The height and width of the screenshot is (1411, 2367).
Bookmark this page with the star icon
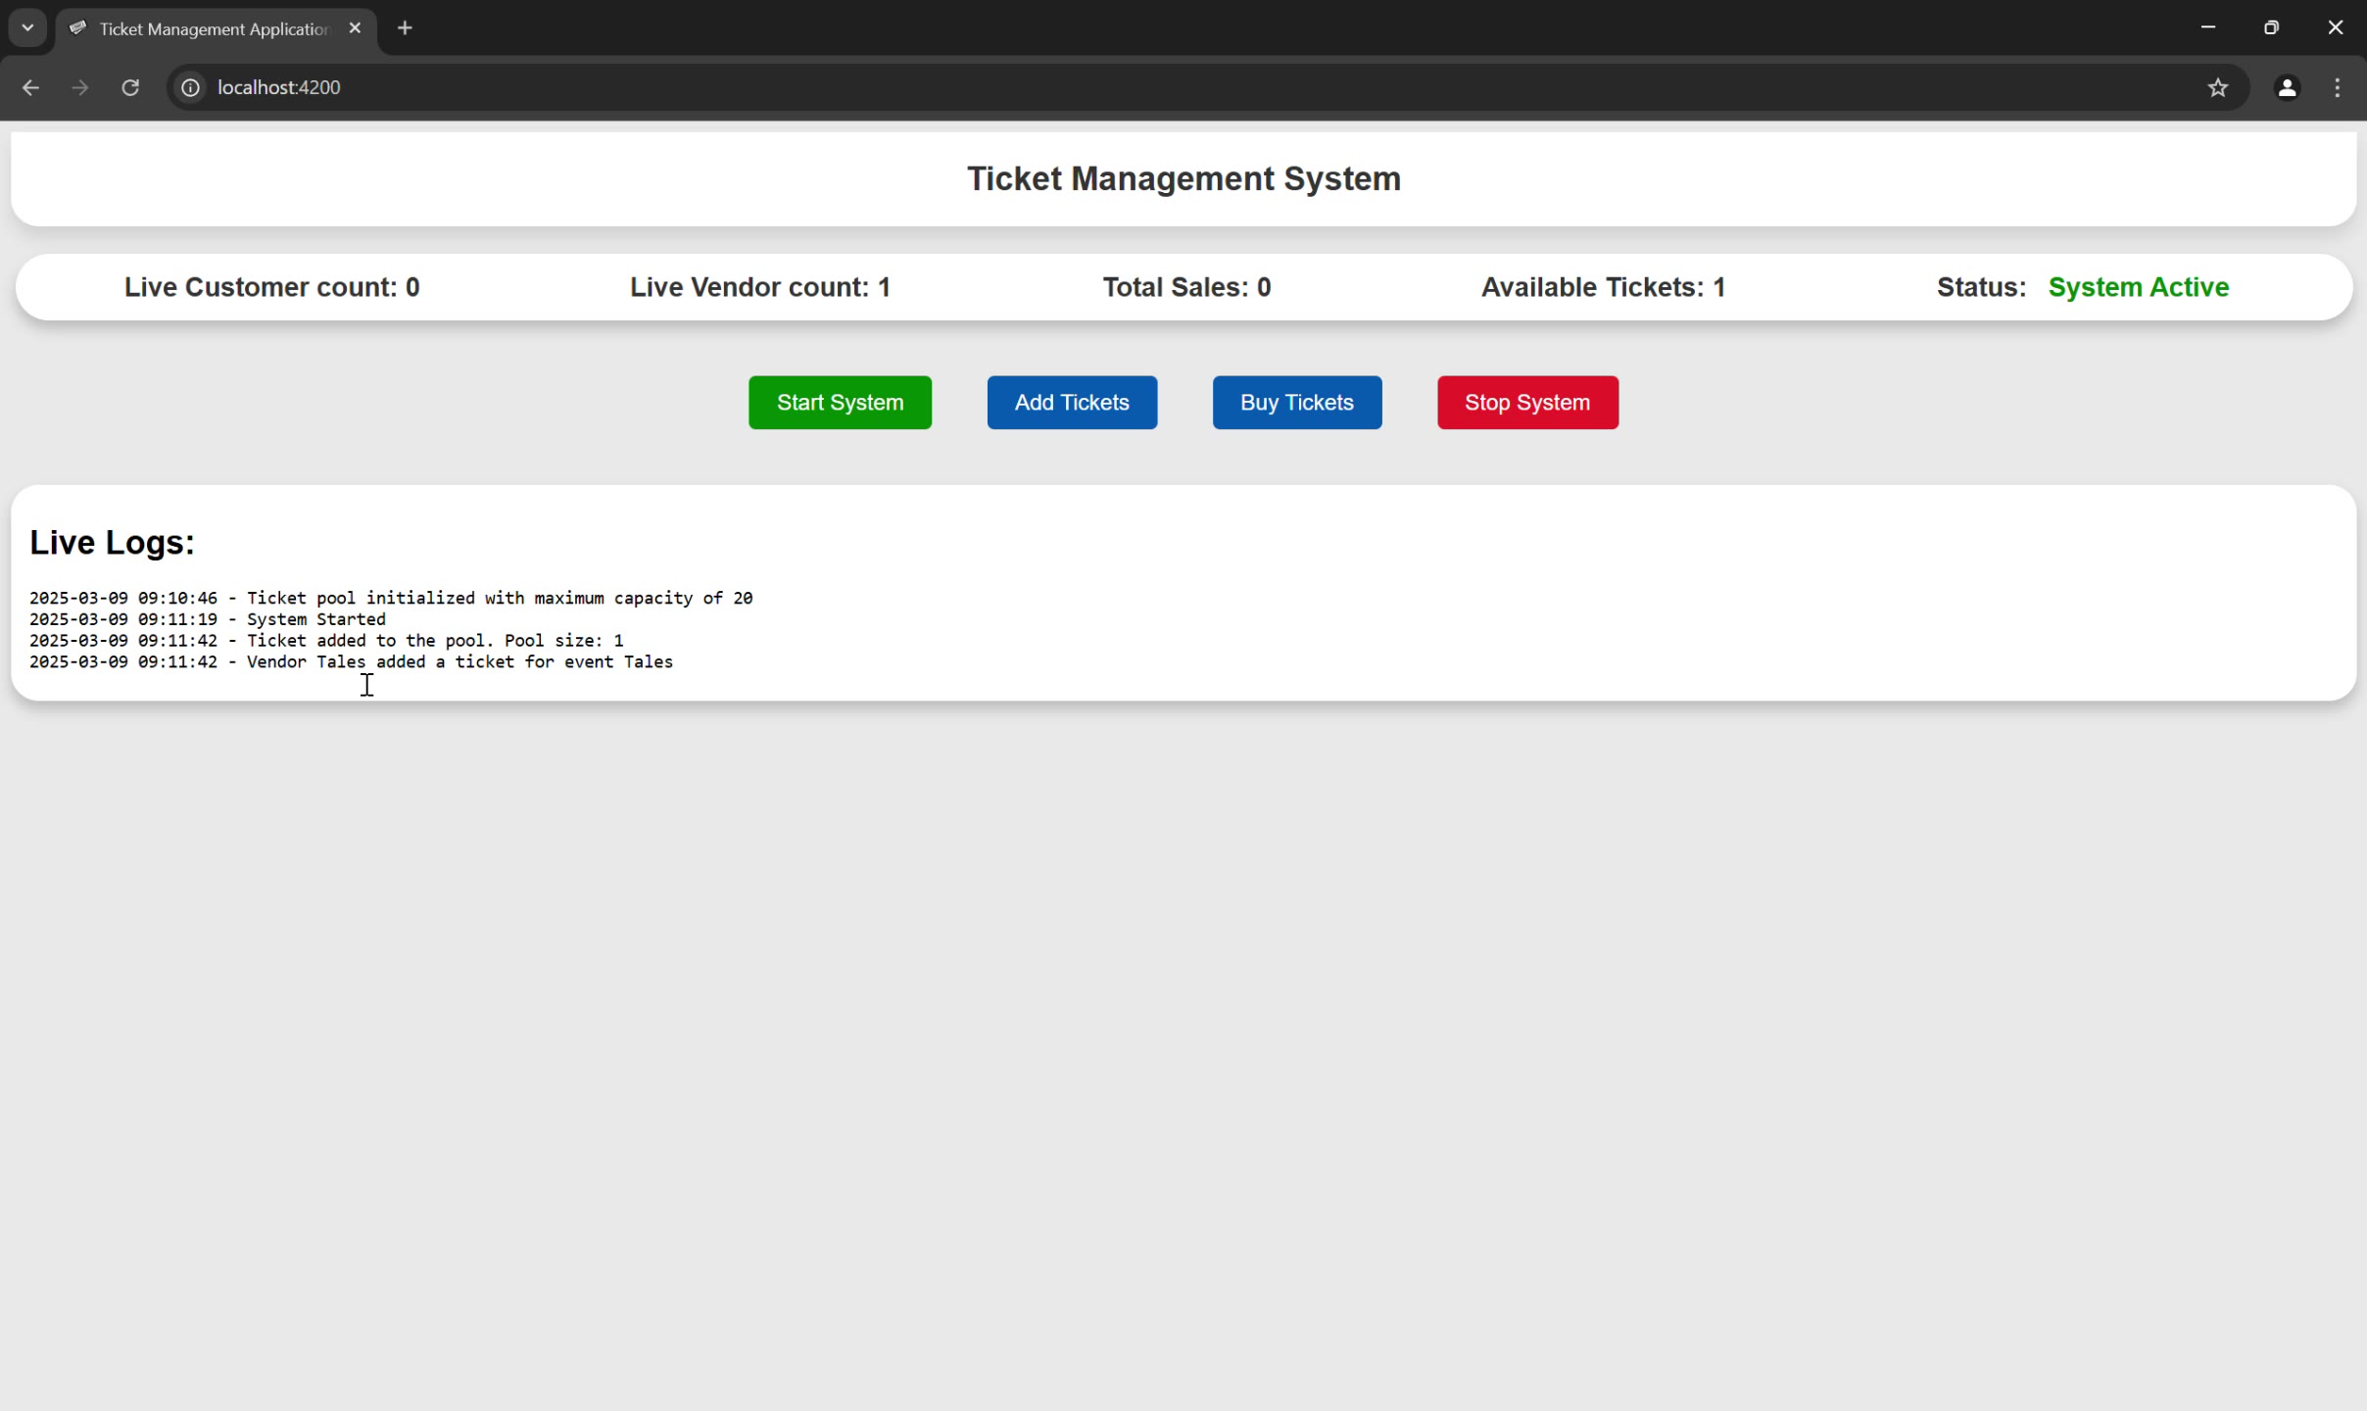pos(2218,87)
